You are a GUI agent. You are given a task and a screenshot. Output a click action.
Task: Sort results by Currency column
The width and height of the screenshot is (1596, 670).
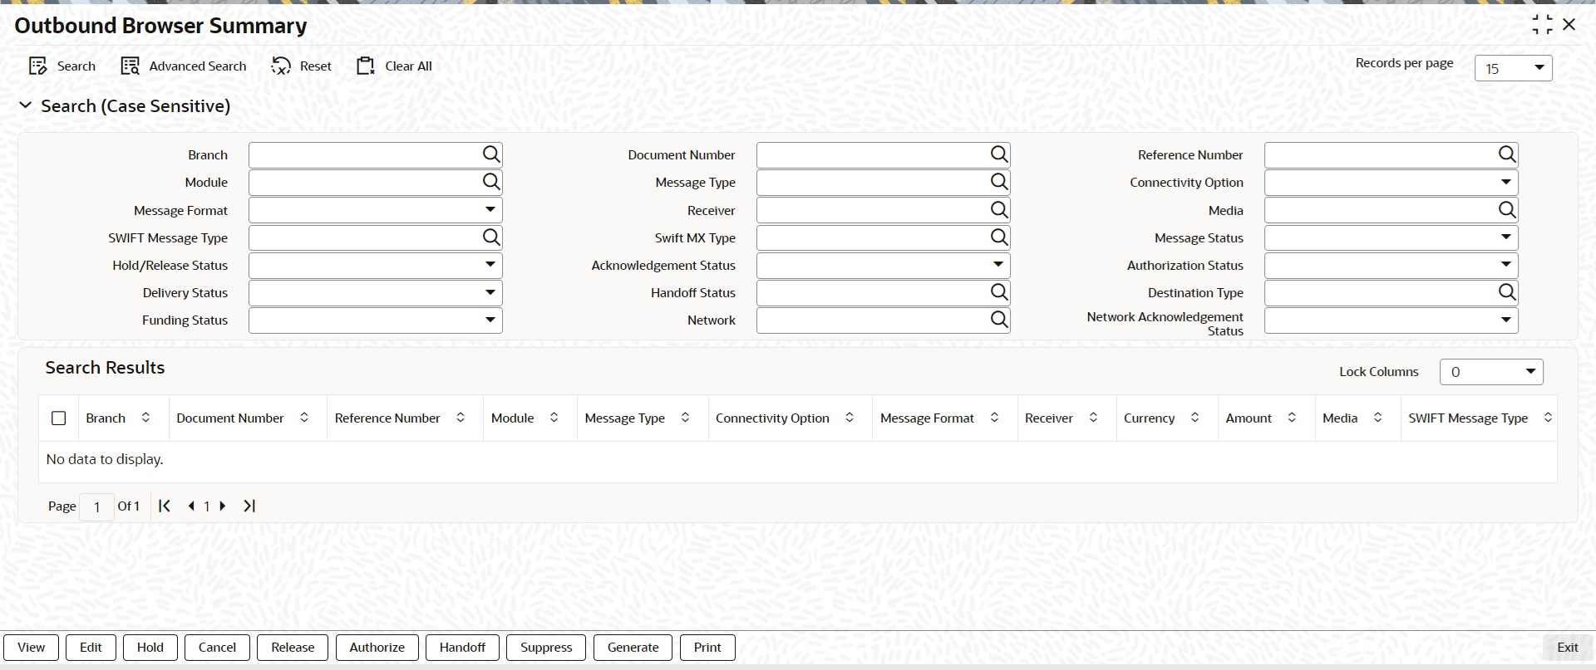click(x=1195, y=418)
